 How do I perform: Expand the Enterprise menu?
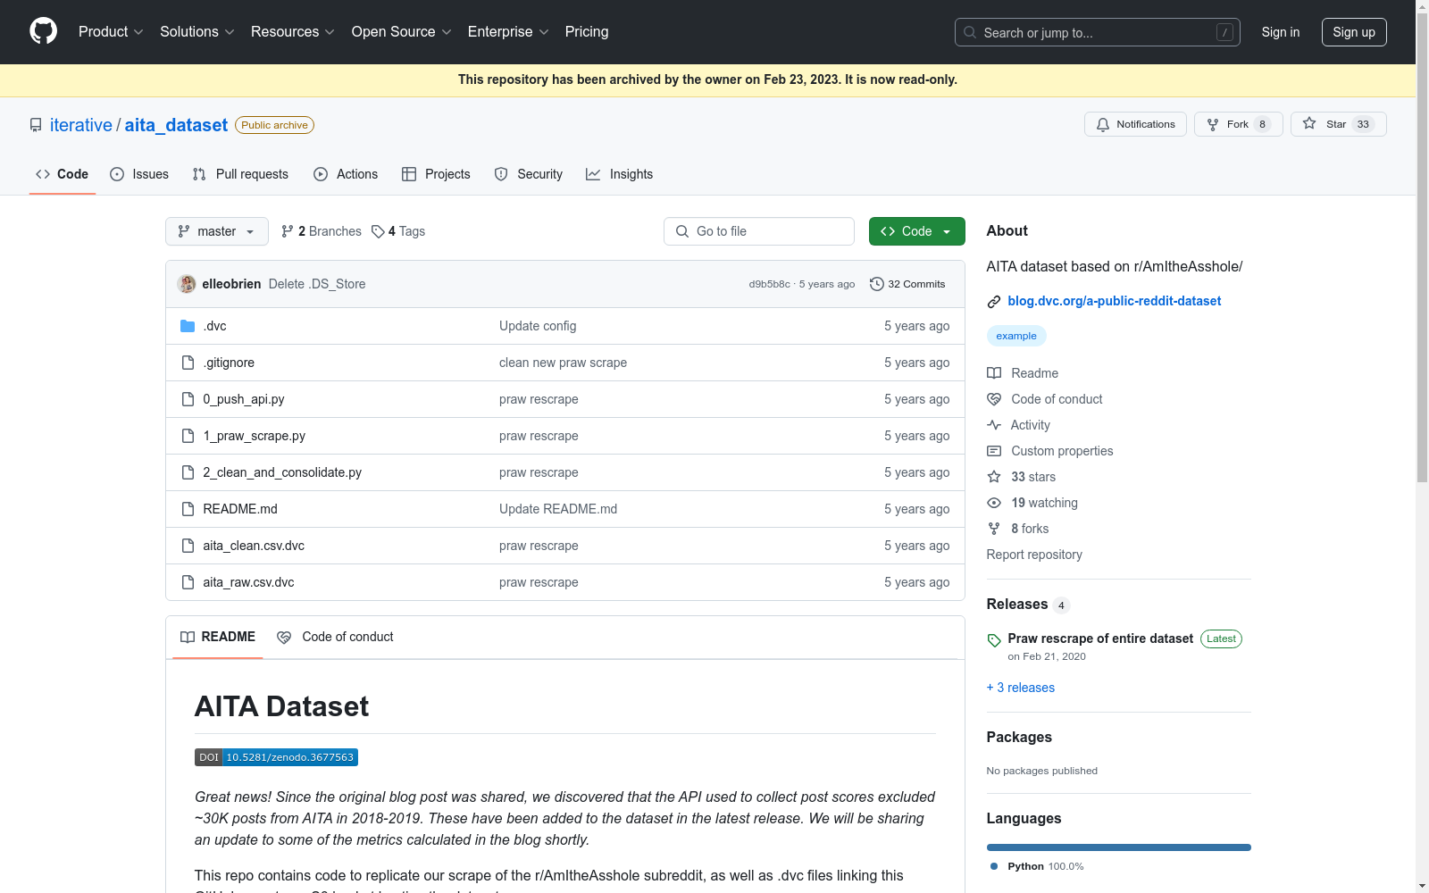(x=508, y=31)
